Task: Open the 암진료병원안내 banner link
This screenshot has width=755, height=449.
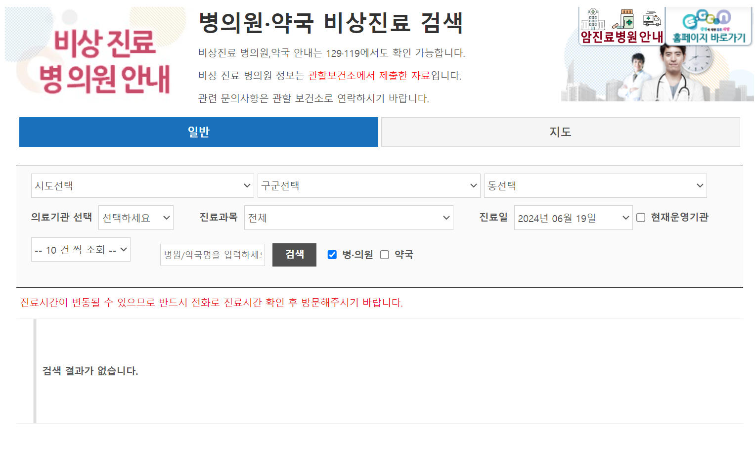Action: 622,26
